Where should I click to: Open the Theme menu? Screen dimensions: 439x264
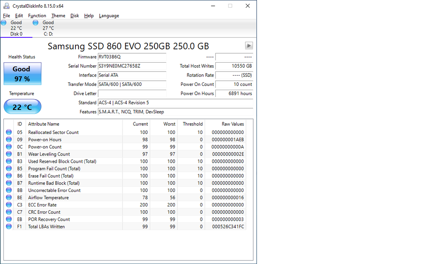[x=58, y=16]
